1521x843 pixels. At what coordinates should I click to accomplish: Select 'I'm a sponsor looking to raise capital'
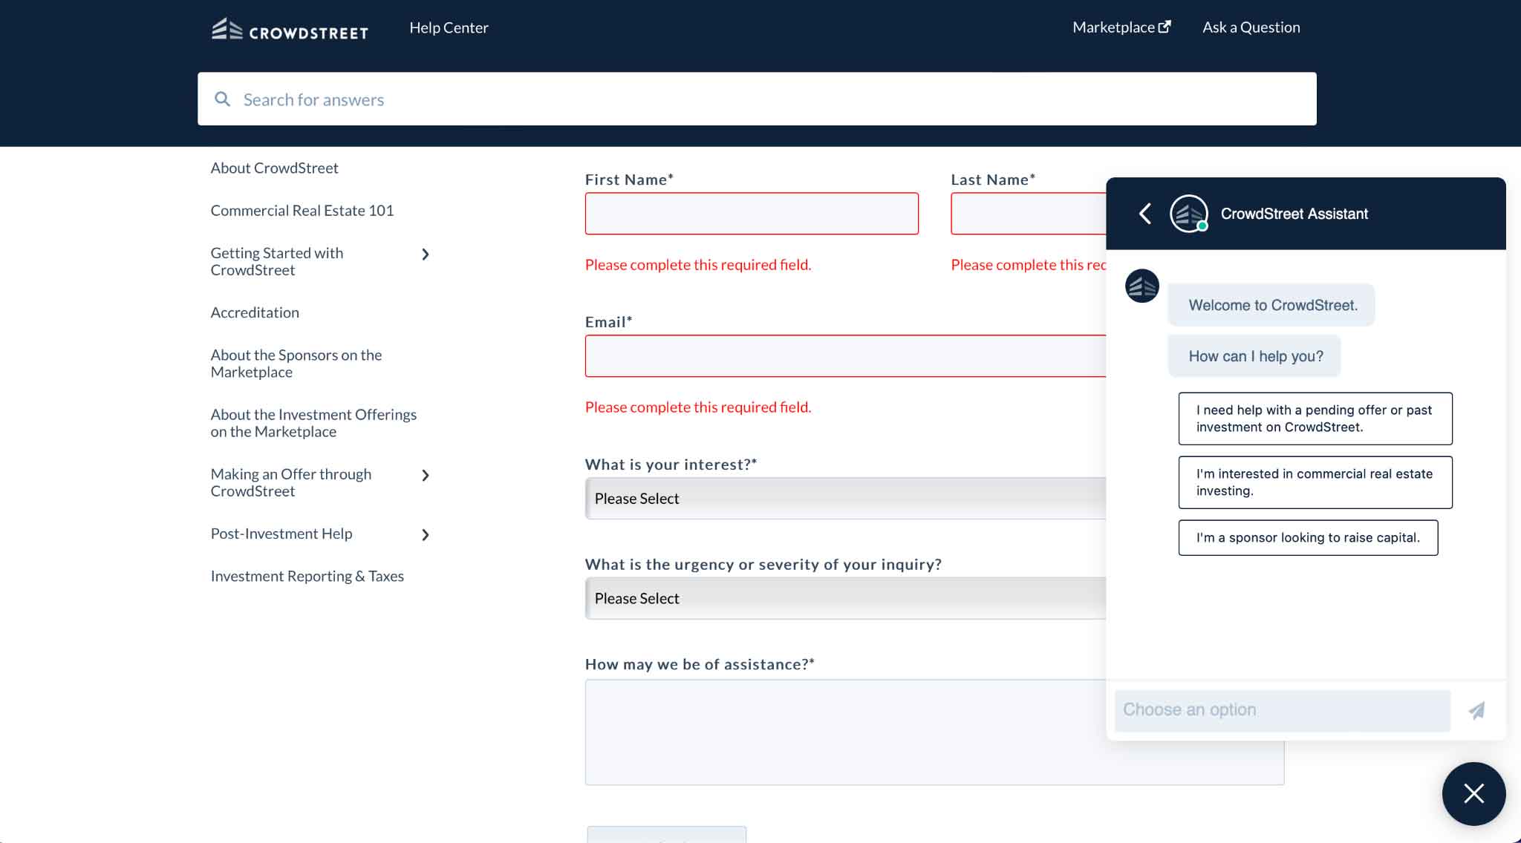(x=1308, y=537)
